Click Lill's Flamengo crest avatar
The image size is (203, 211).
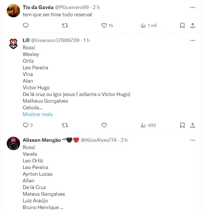pos(13,44)
